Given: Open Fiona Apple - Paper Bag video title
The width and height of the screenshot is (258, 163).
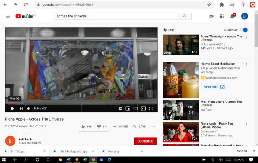Looking at the screenshot, I should [x=217, y=125].
